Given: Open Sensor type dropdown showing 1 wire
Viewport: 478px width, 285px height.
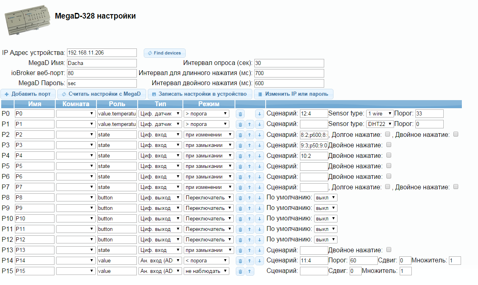Looking at the screenshot, I should coord(380,114).
